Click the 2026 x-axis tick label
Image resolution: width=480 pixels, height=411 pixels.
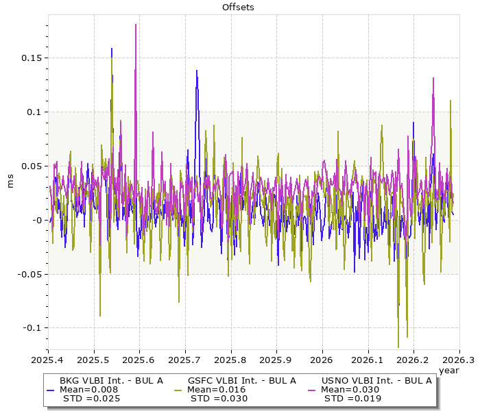coord(322,359)
